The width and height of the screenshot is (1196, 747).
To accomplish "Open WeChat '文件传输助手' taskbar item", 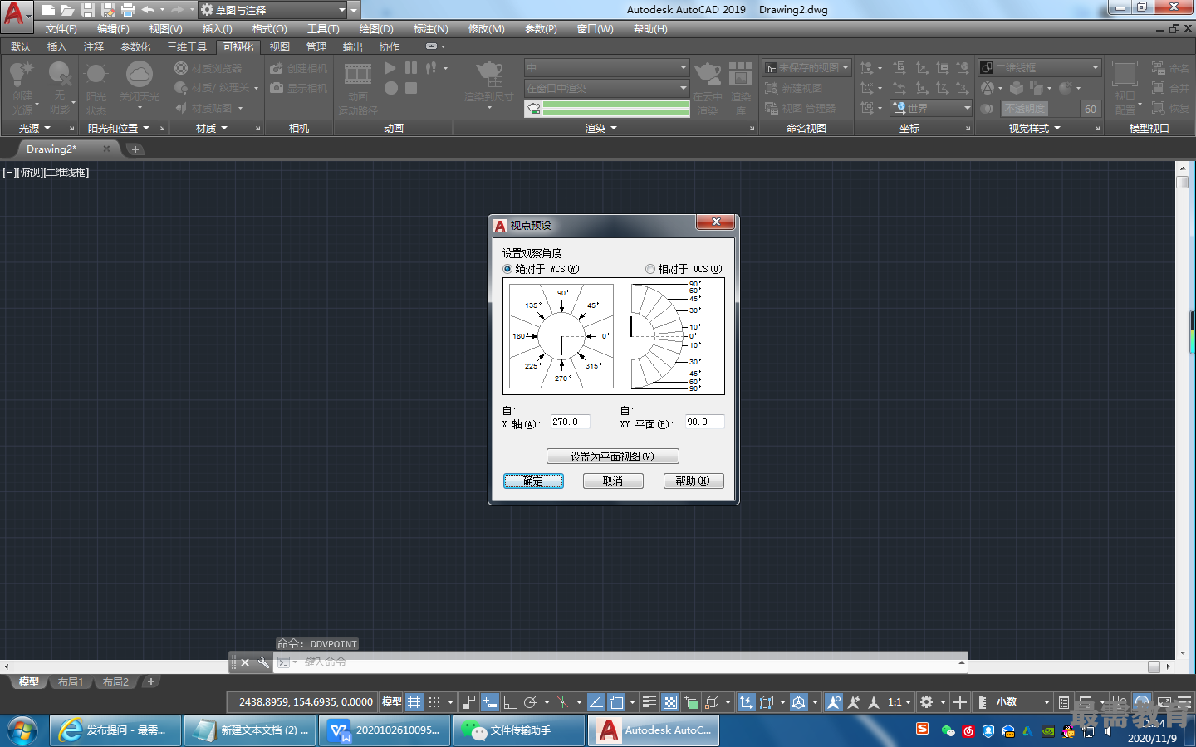I will pos(519,730).
